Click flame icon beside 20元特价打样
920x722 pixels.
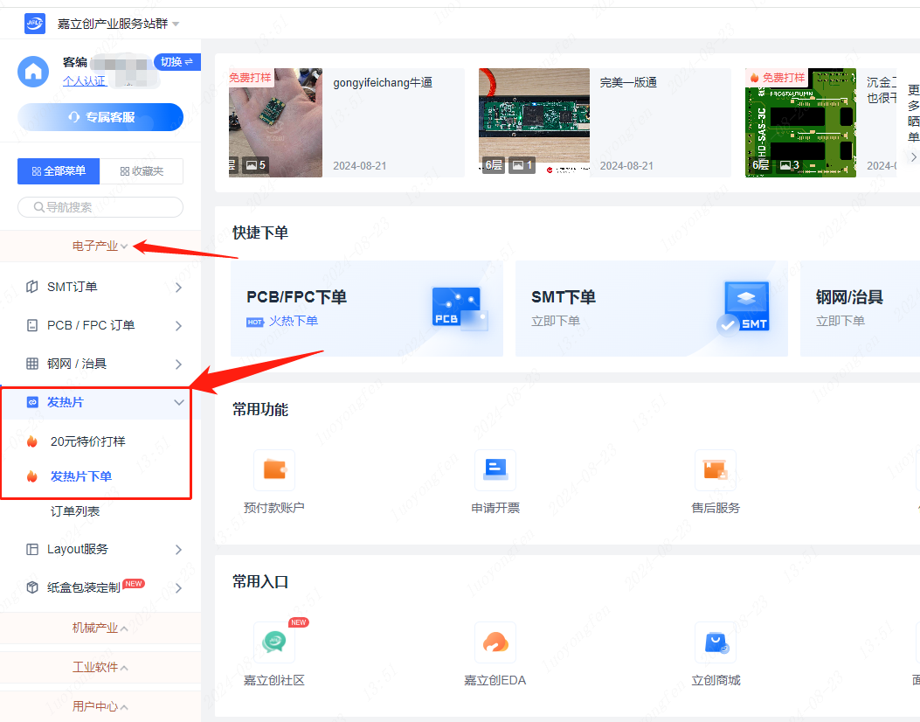pyautogui.click(x=32, y=441)
